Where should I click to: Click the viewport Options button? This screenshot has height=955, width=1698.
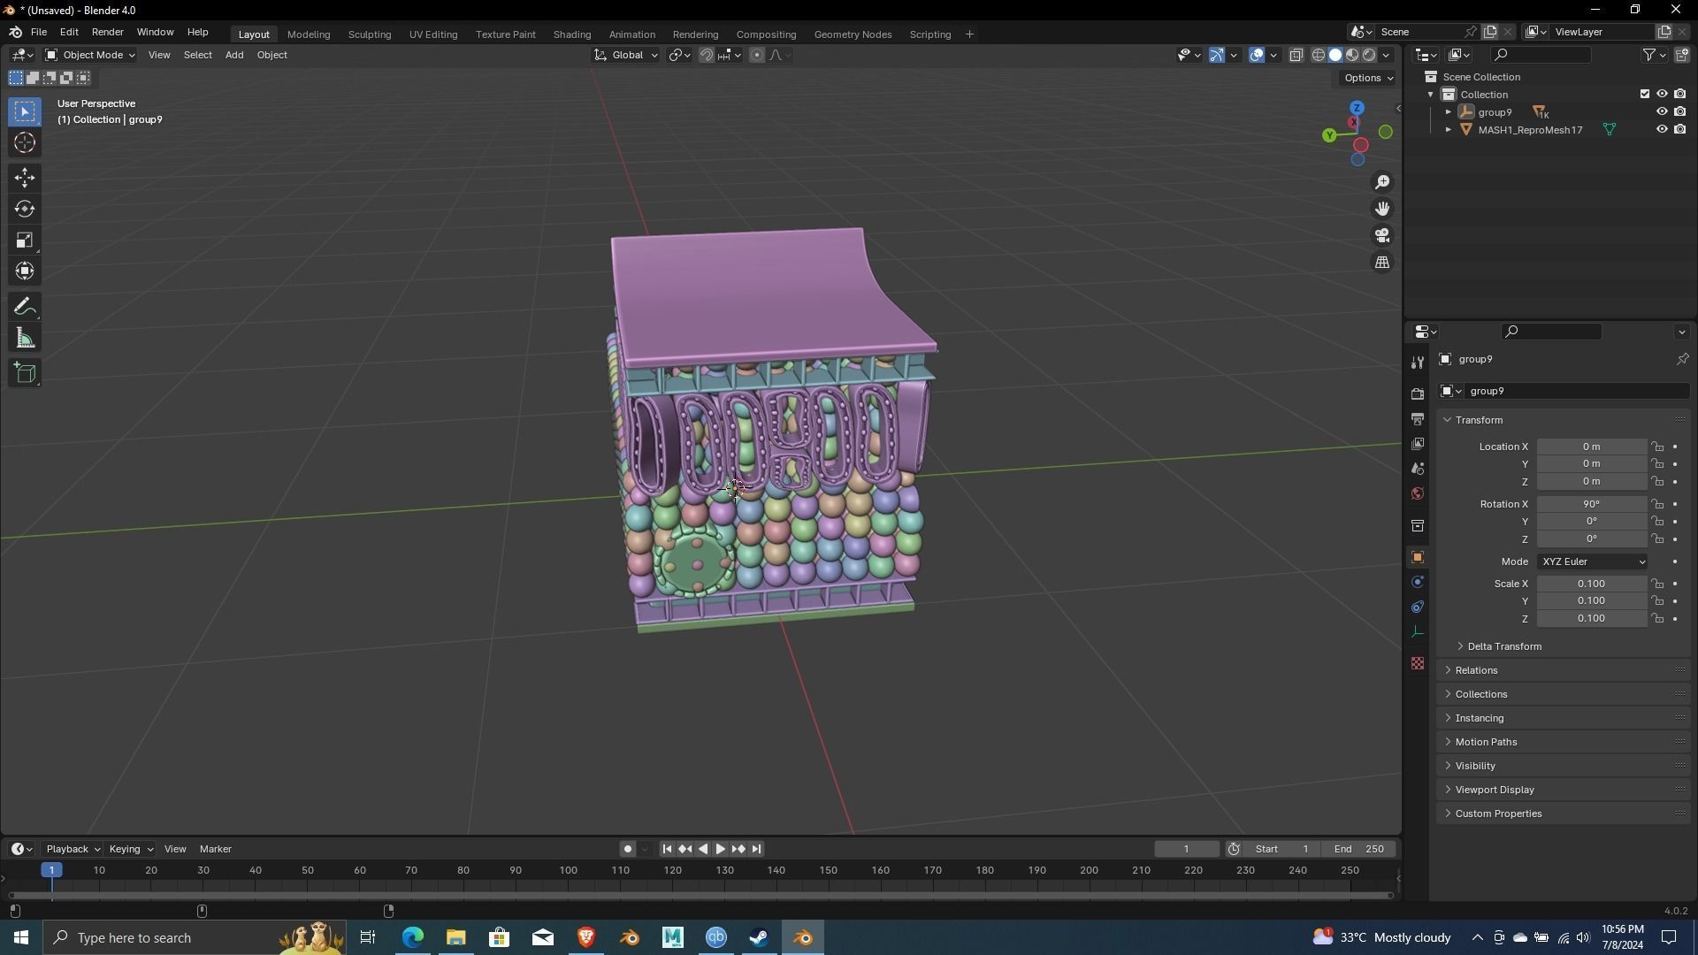click(1367, 78)
